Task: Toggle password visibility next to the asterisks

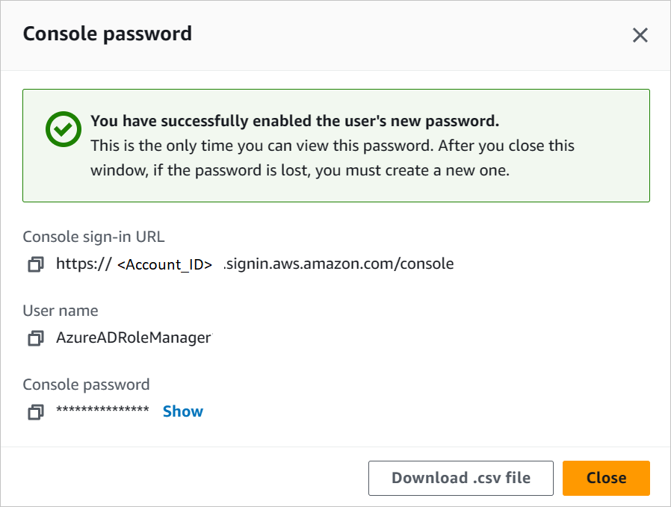Action: point(183,411)
